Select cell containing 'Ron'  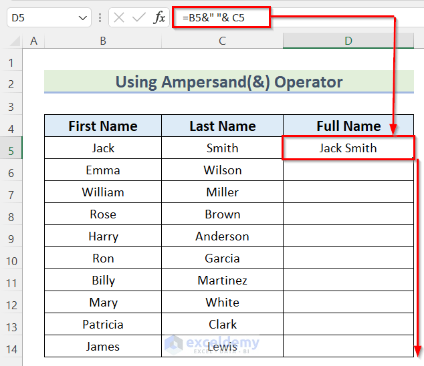point(103,258)
